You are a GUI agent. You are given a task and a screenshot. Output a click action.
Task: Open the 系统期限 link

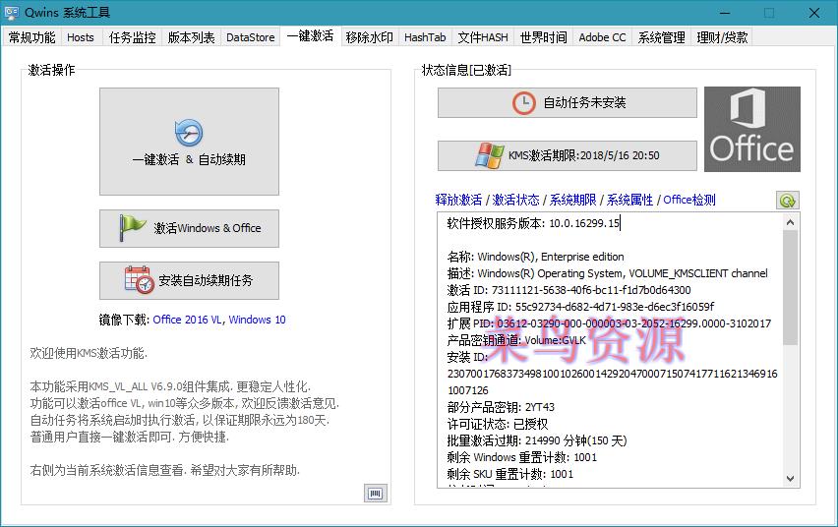point(572,200)
